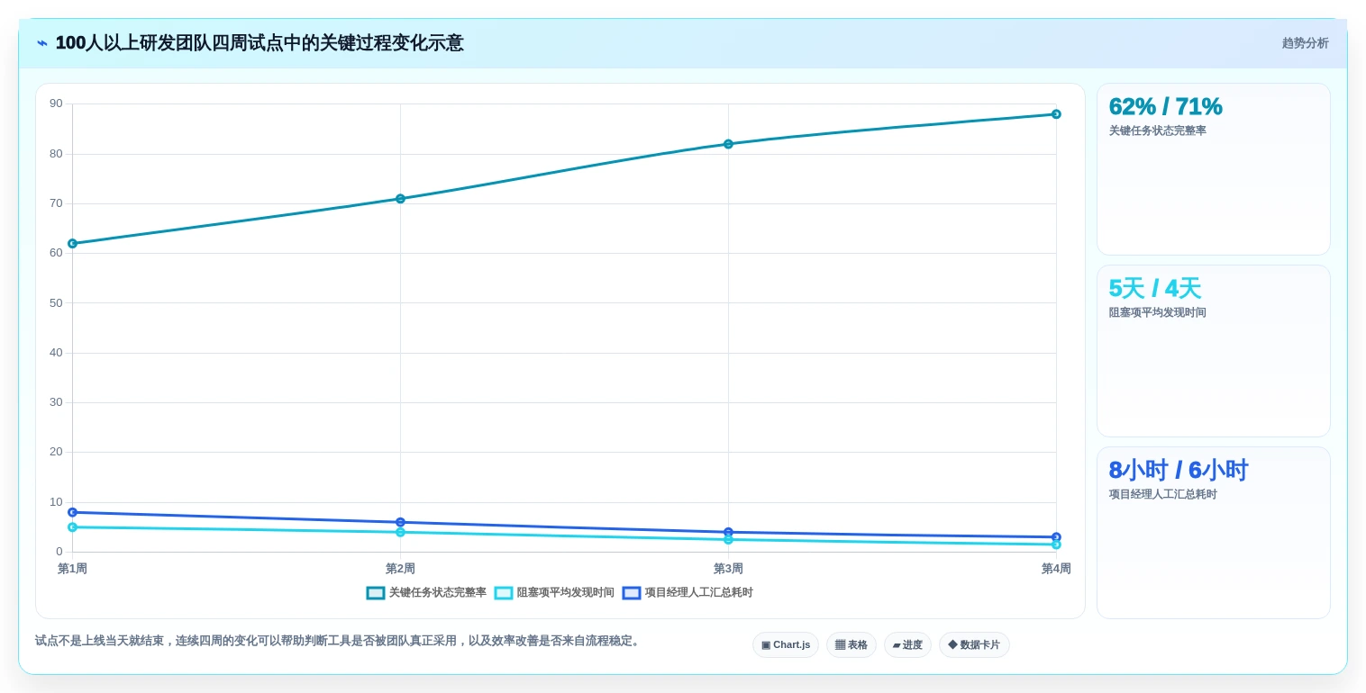Toggle 阻塞项平均发现时间 legend swatch
The image size is (1366, 693).
click(x=504, y=593)
